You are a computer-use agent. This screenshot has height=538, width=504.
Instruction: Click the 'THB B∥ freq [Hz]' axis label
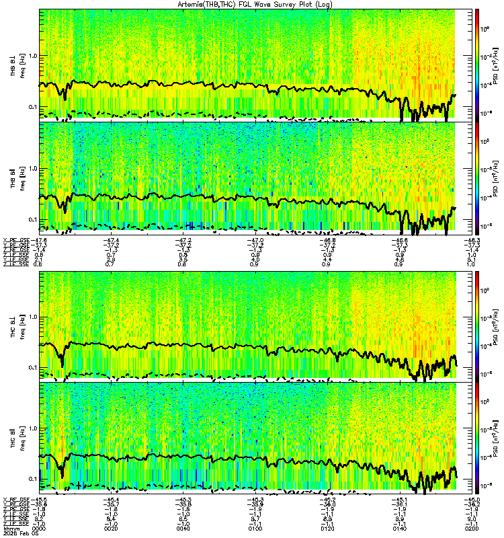pos(18,178)
